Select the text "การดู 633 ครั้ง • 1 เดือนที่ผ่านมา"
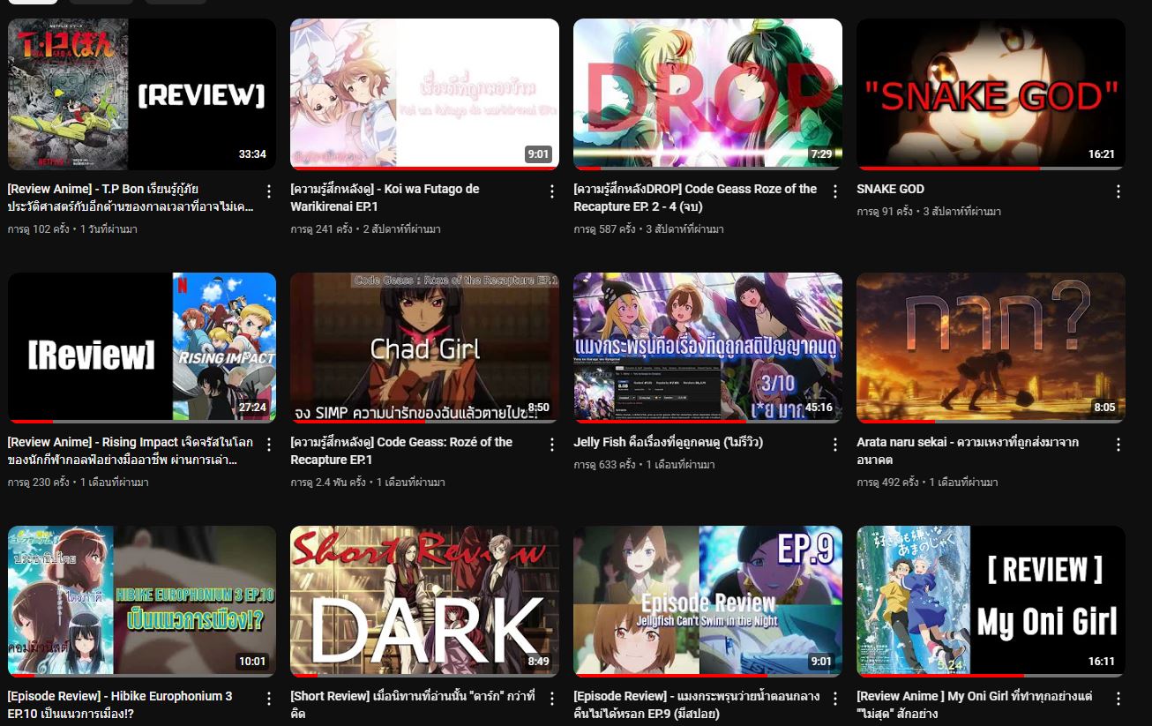Screen dimensions: 1152x726 pos(644,465)
